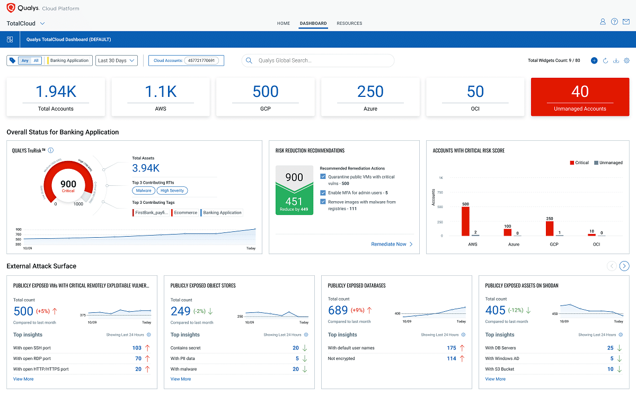636x396 pixels.
Task: Open the dashboard grid selector icon
Action: [x=10, y=39]
